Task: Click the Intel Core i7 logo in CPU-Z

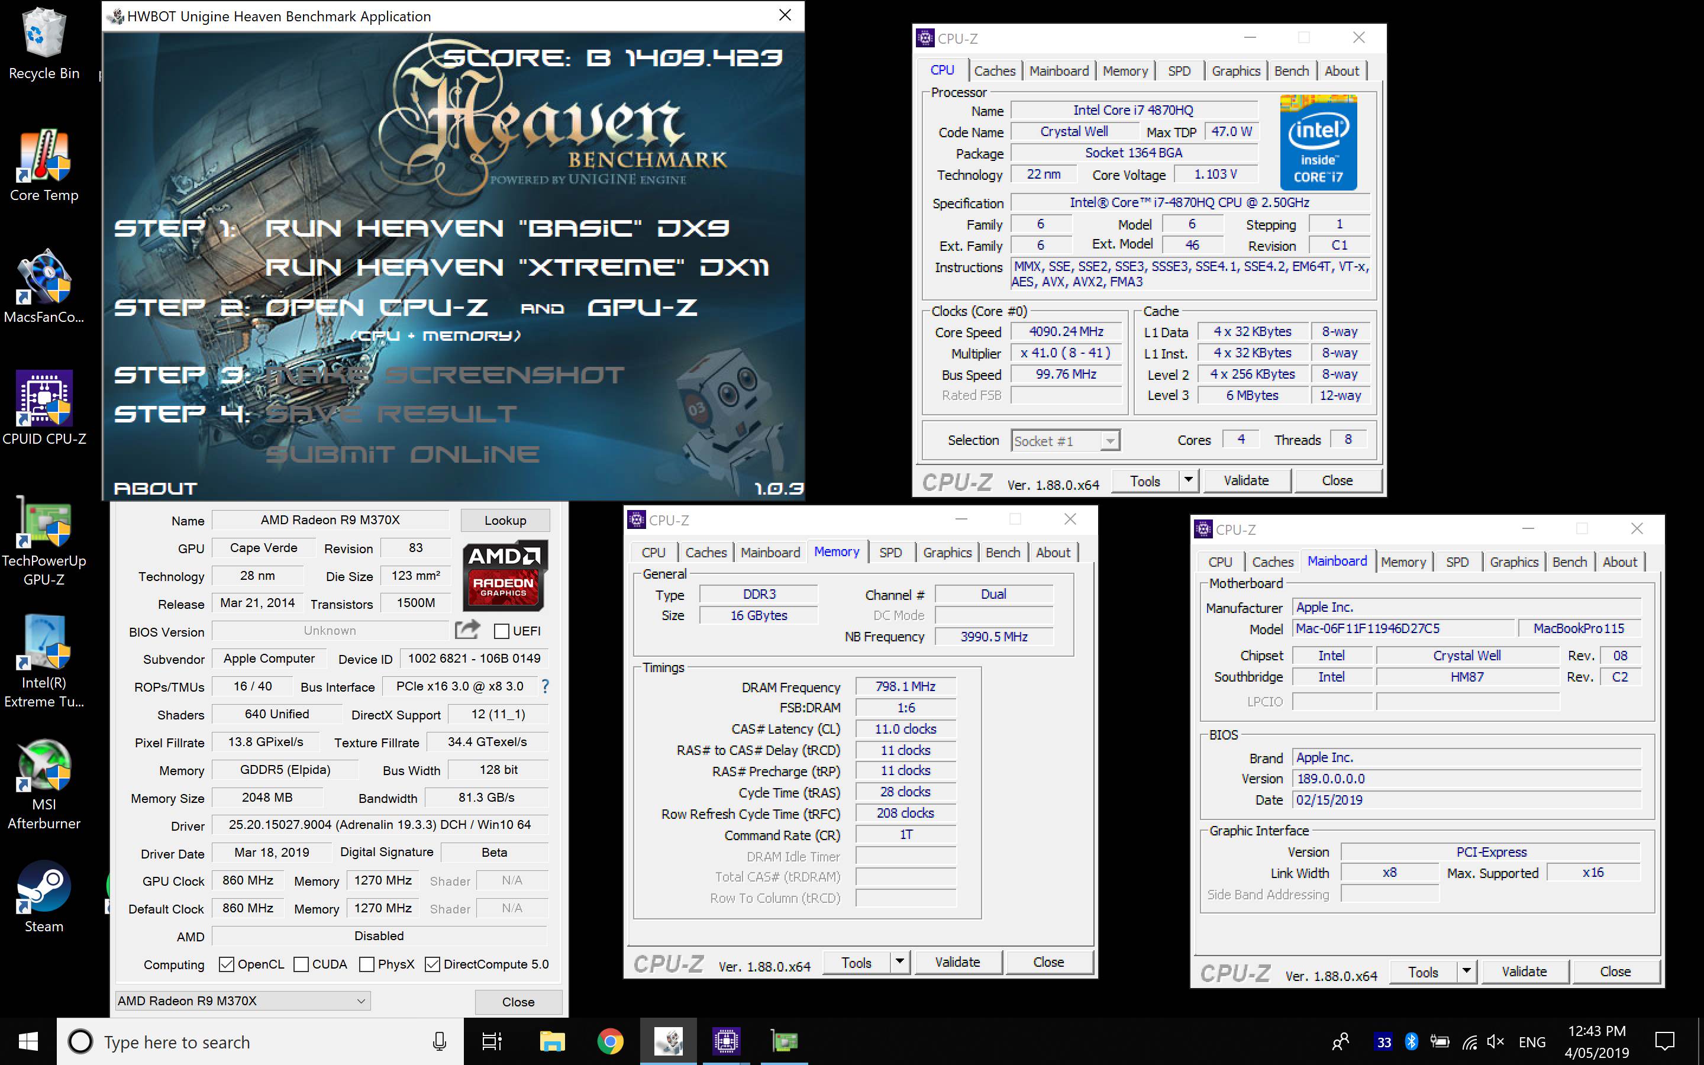Action: coord(1318,143)
